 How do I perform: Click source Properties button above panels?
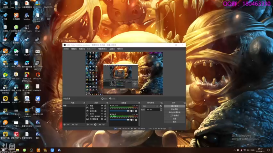104,99
